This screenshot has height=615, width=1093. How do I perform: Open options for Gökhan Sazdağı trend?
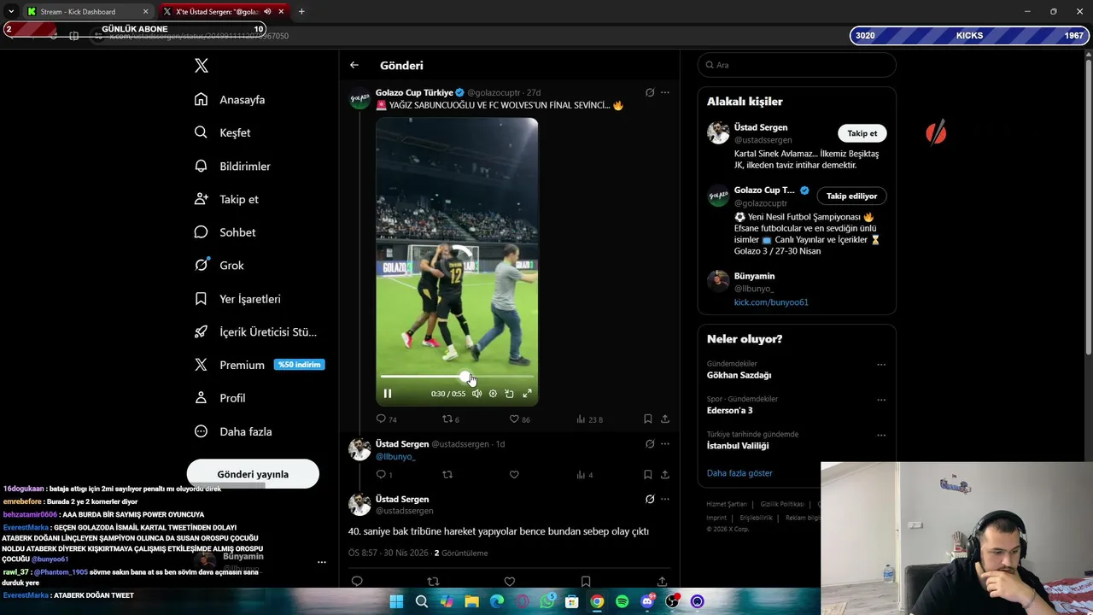point(881,365)
